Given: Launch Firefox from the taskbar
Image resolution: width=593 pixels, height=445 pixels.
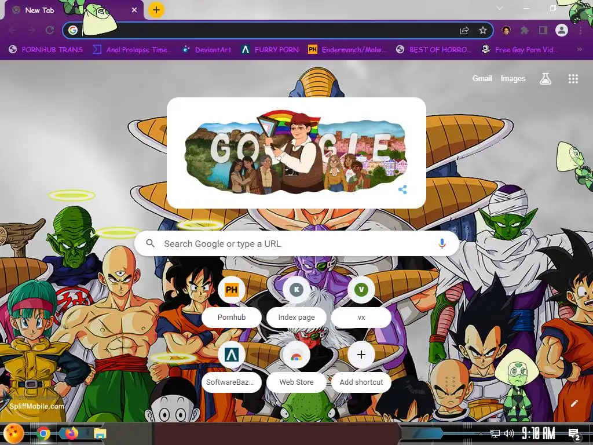Looking at the screenshot, I should [x=71, y=433].
